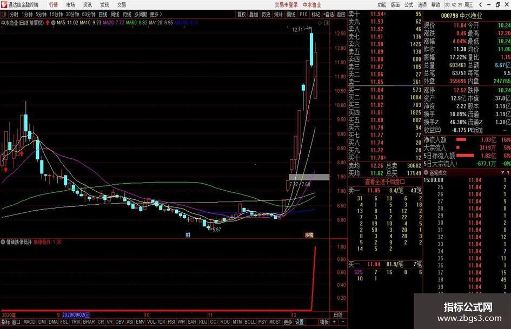Switch to the 15分钟 period
511x329 pixels.
(56, 15)
